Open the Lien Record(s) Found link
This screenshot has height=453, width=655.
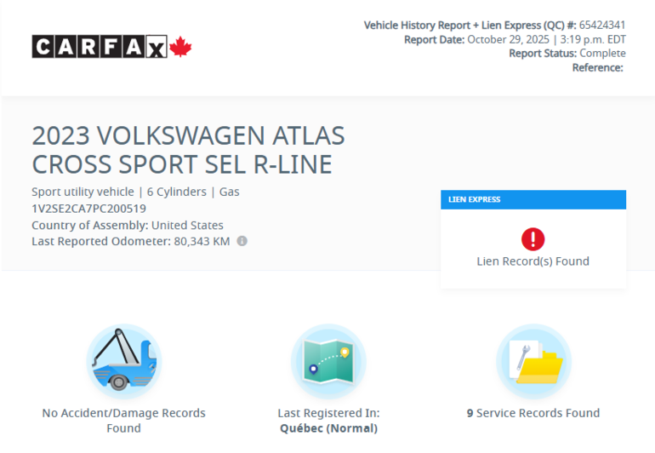tap(533, 261)
